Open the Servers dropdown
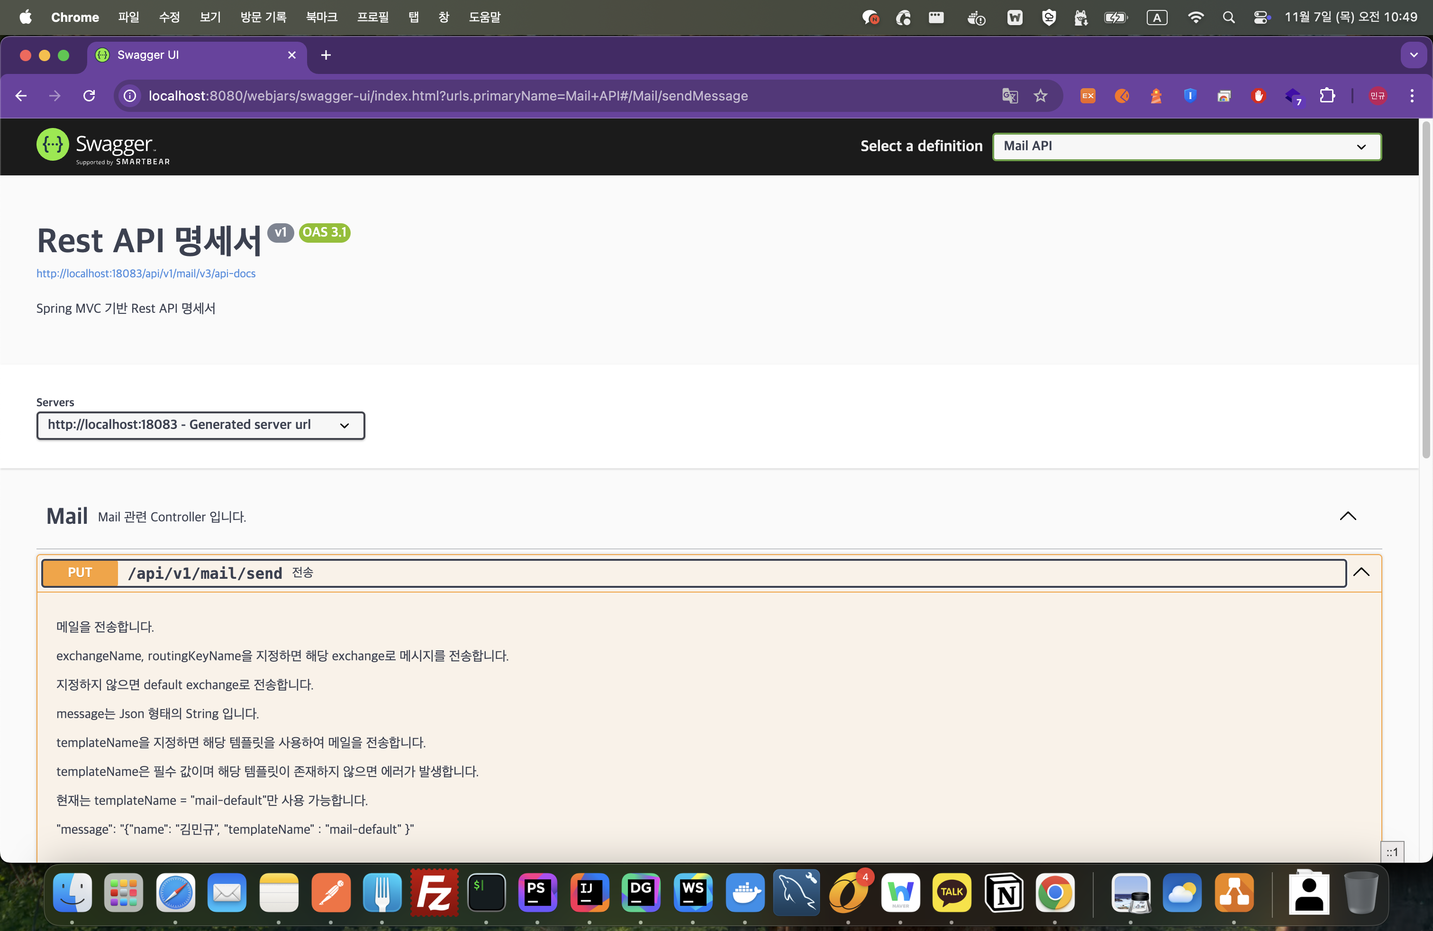The width and height of the screenshot is (1433, 931). tap(200, 425)
